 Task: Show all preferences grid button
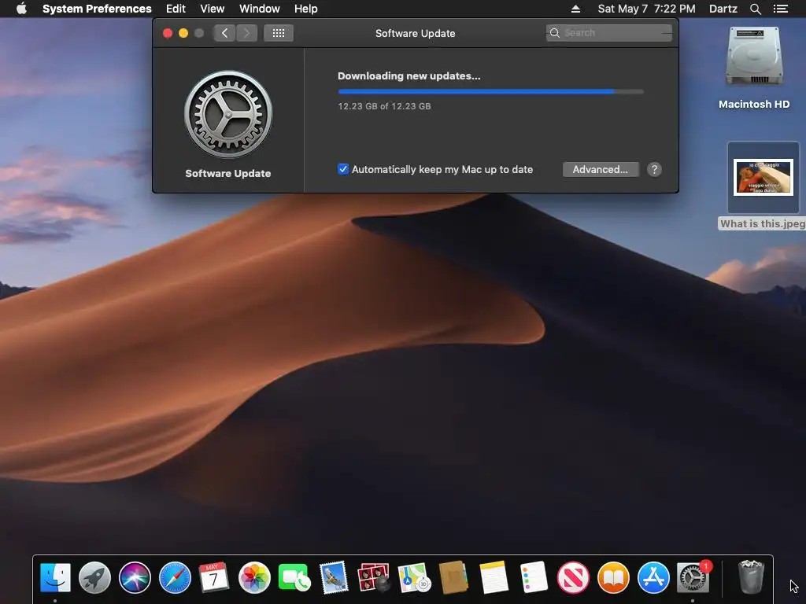279,33
